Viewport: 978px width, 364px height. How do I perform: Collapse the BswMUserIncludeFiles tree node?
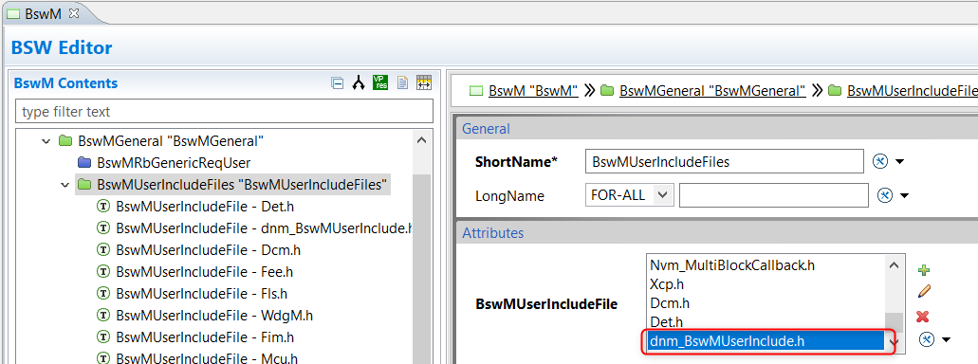tap(65, 185)
